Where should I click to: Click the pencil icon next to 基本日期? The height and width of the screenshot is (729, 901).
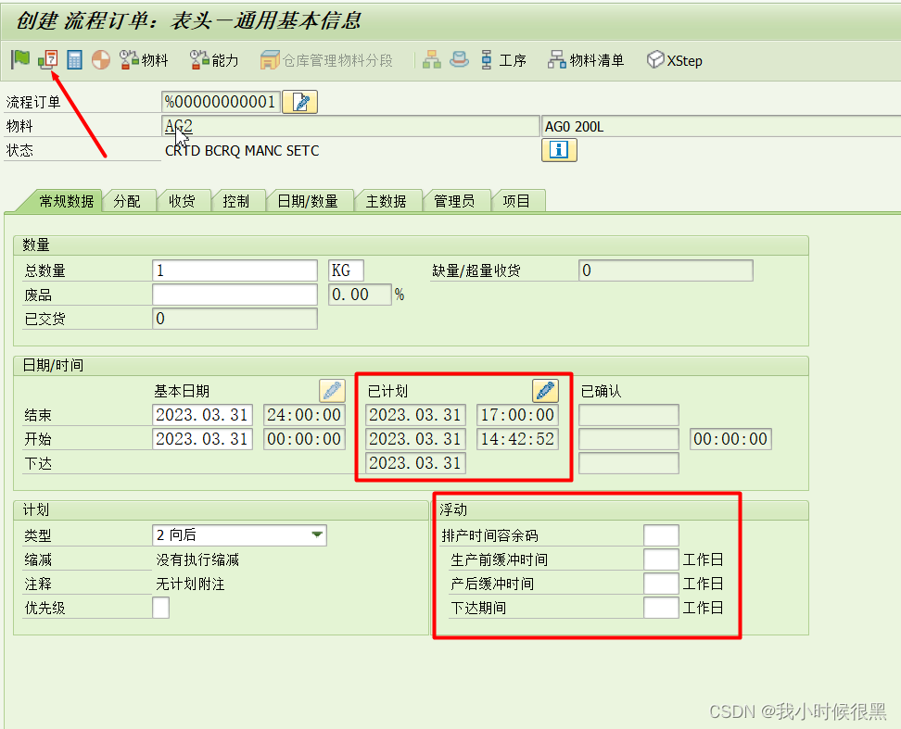tap(332, 390)
